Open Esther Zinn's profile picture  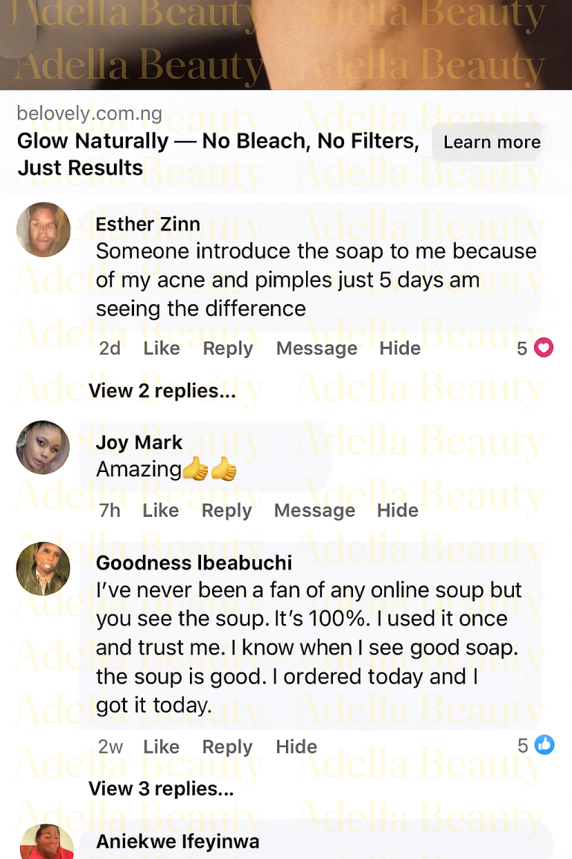coord(43,230)
